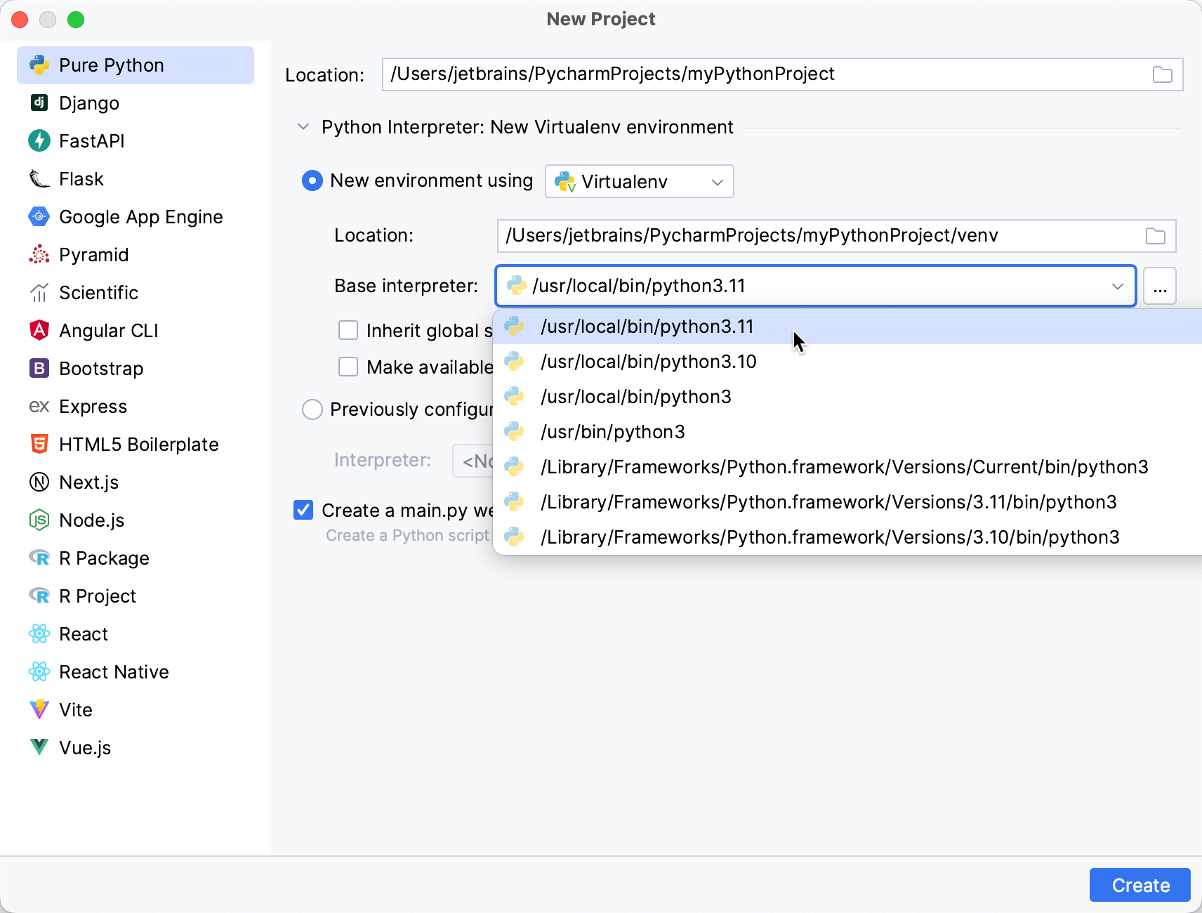Select the Pure Python project type icon

point(39,65)
